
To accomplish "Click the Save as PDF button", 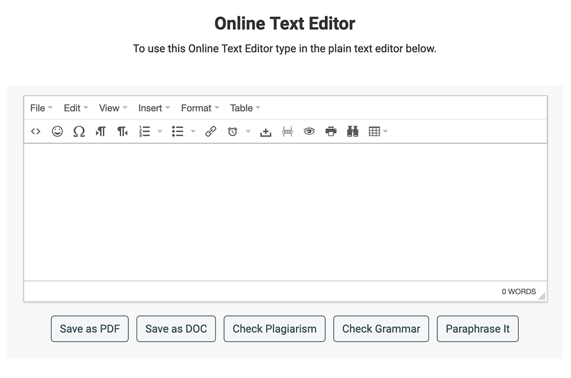I will 90,329.
